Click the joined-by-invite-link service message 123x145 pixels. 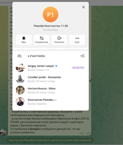coord(50,140)
